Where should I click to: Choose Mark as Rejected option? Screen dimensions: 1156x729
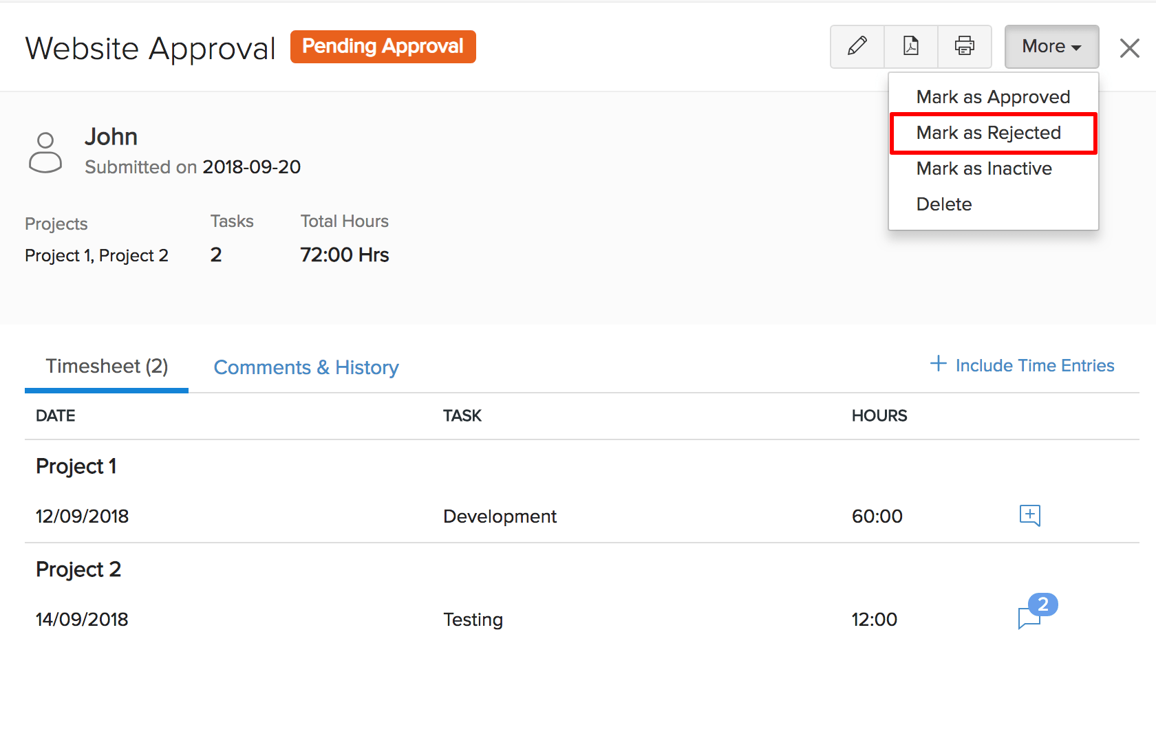[x=988, y=133]
